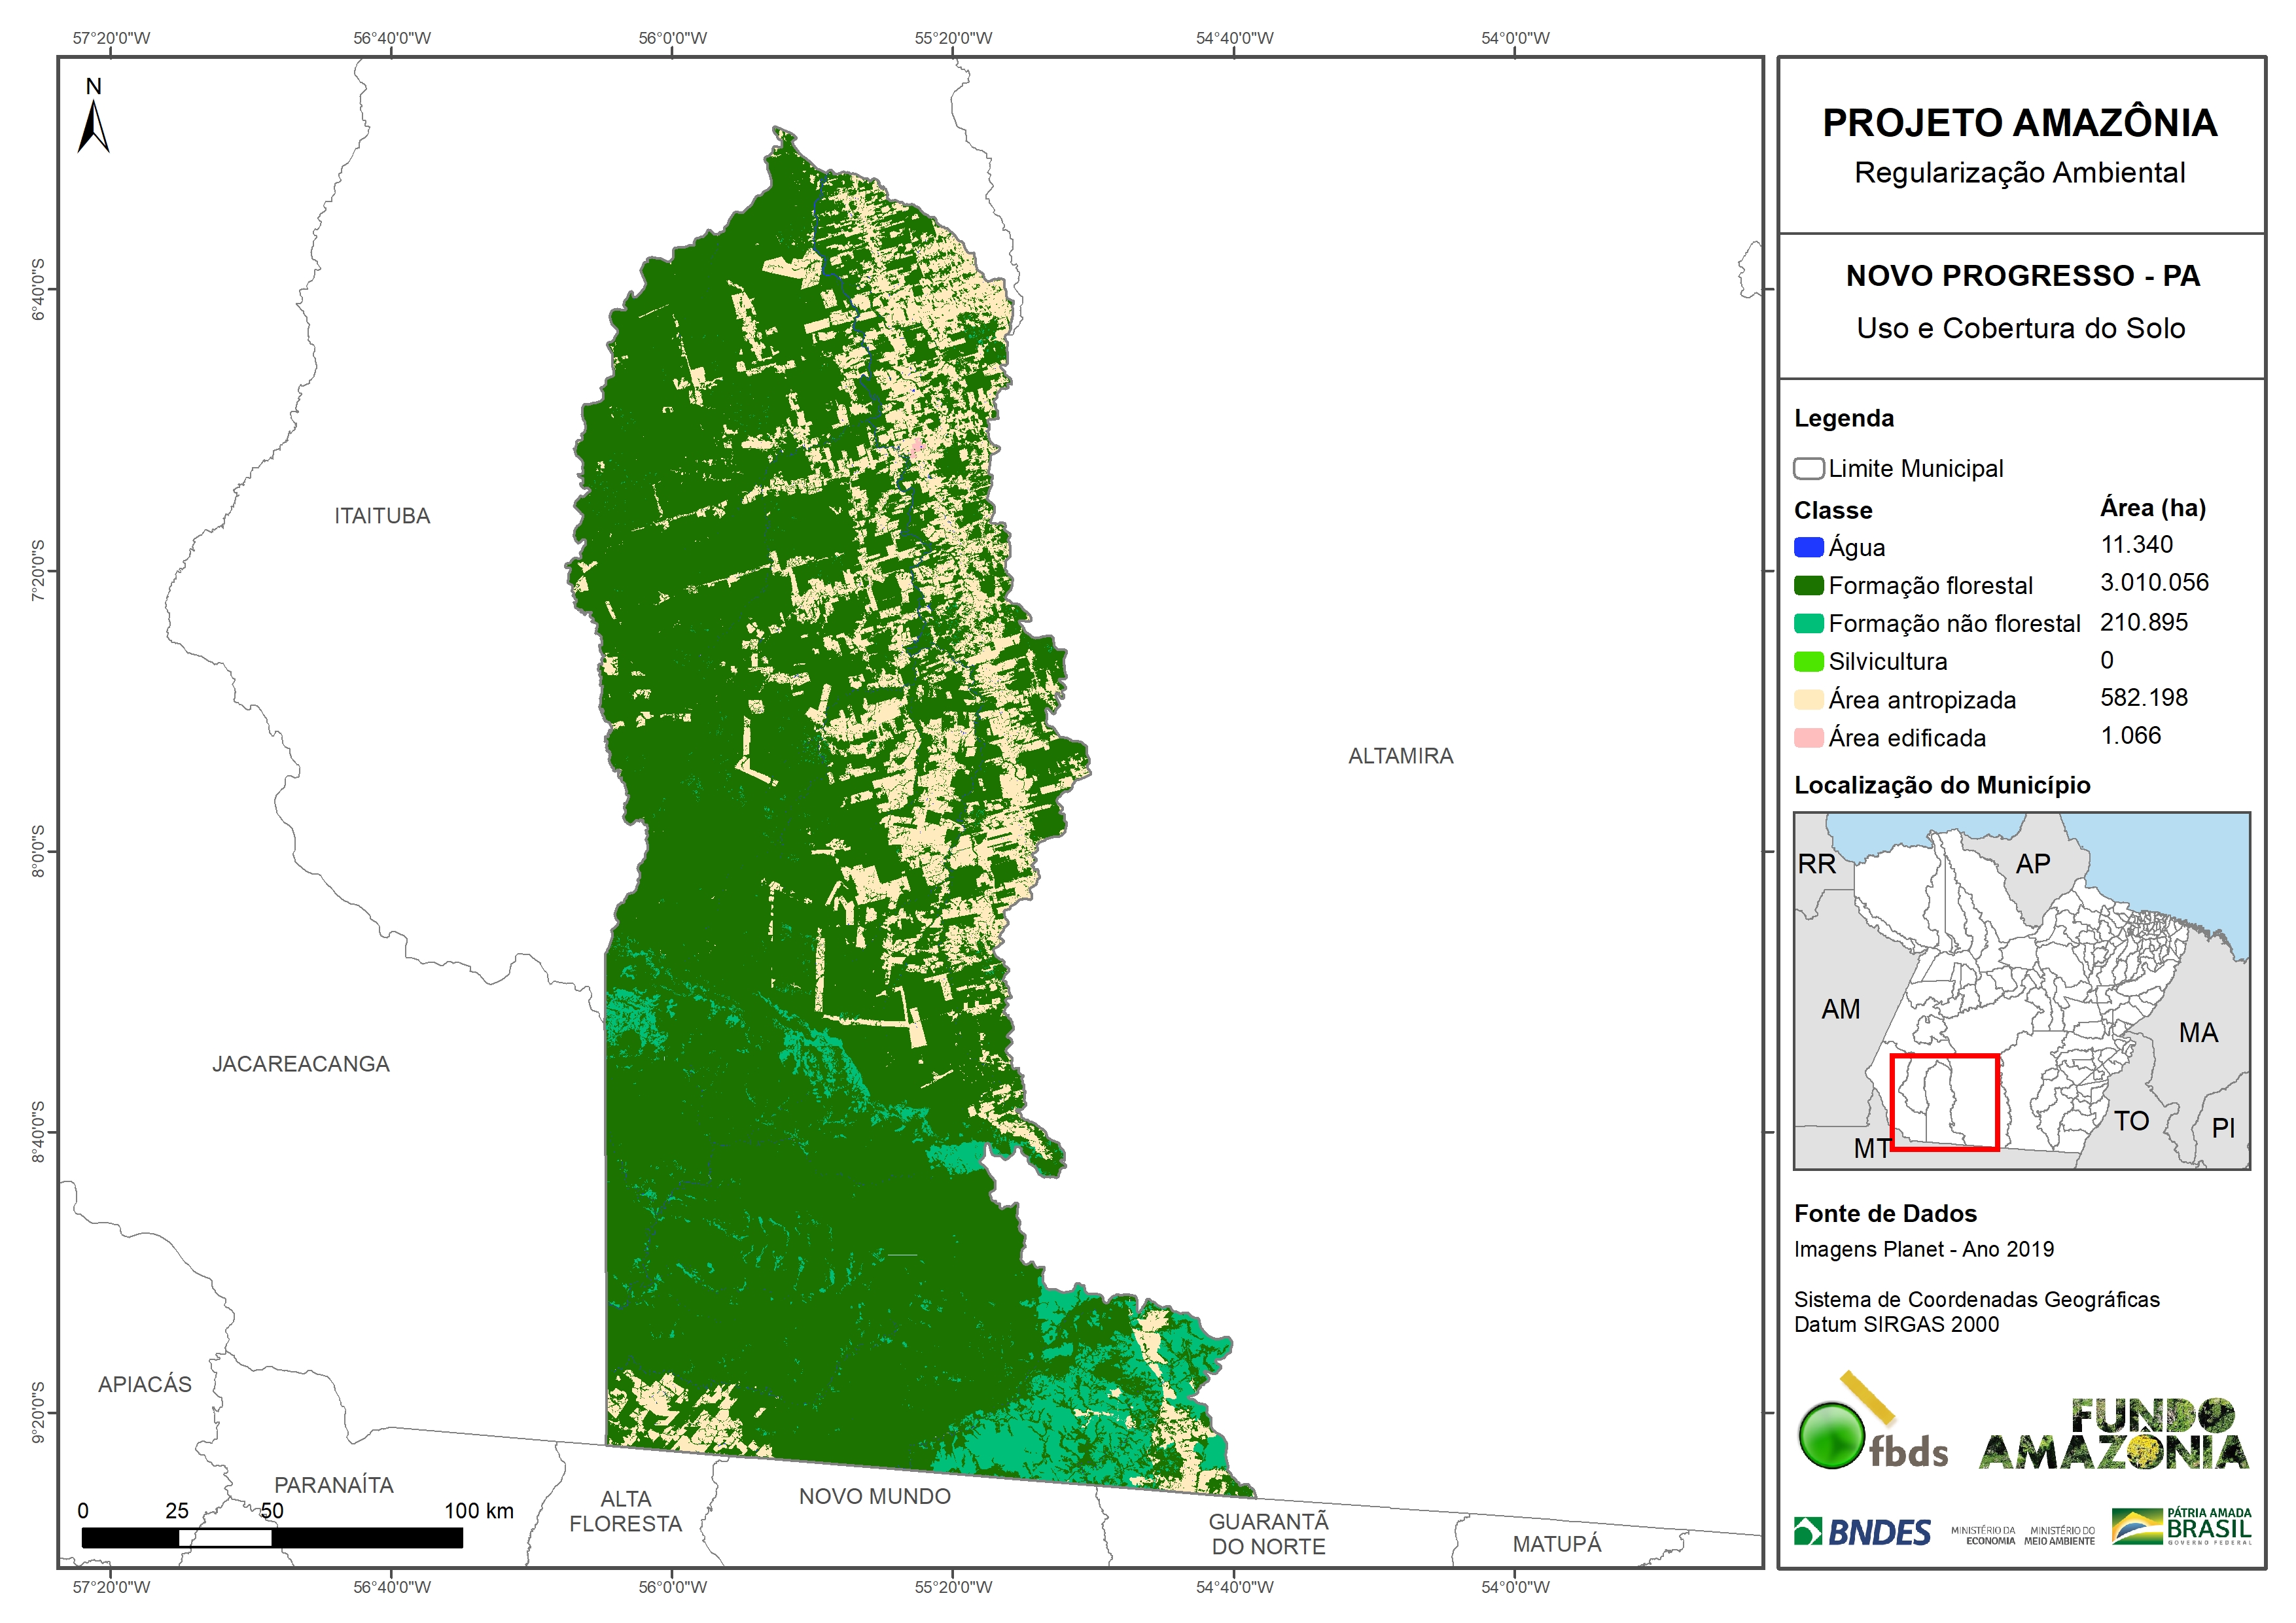Click the Ministério da Economia logo
Image resolution: width=2296 pixels, height=1623 pixels.
point(1983,1535)
